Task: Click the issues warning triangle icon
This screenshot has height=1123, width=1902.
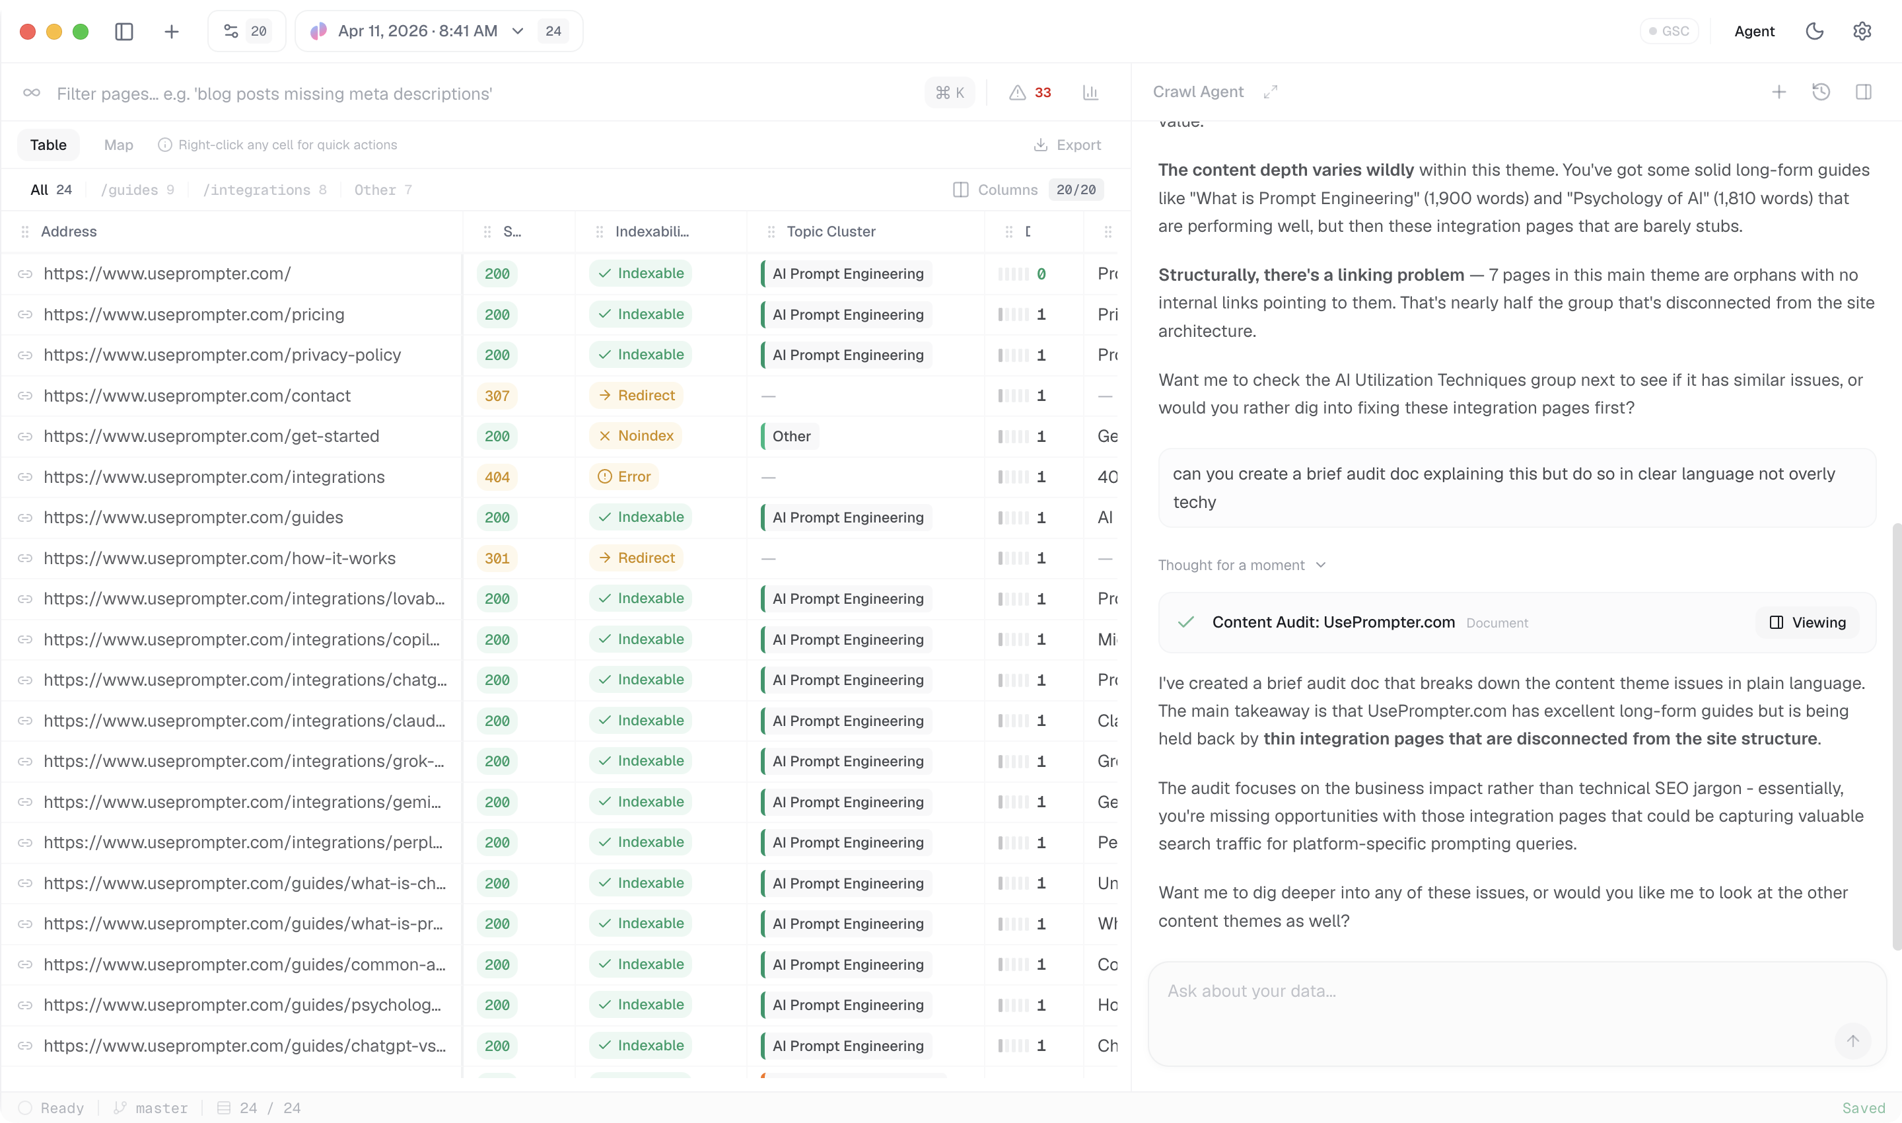Action: [1018, 92]
